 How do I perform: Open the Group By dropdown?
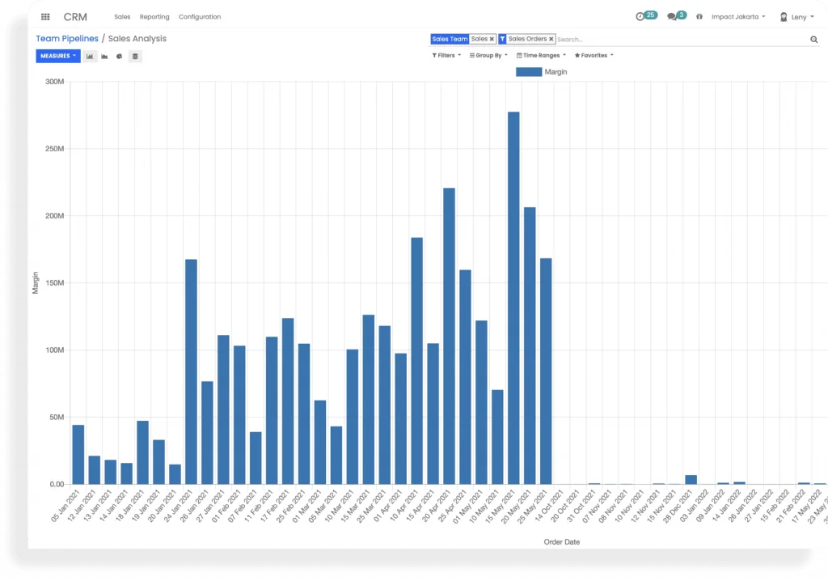(488, 56)
